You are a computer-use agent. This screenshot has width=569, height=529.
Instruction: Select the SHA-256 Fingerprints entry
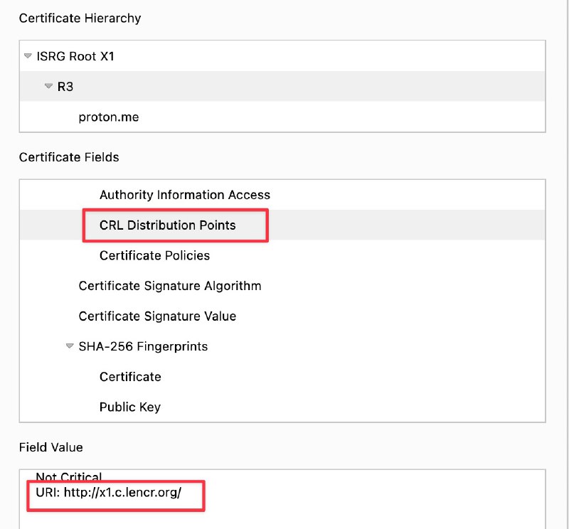click(x=143, y=347)
